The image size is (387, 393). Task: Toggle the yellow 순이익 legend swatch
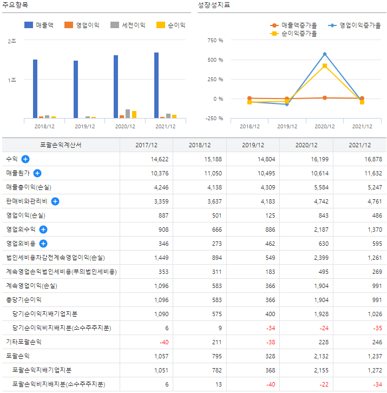pyautogui.click(x=161, y=25)
